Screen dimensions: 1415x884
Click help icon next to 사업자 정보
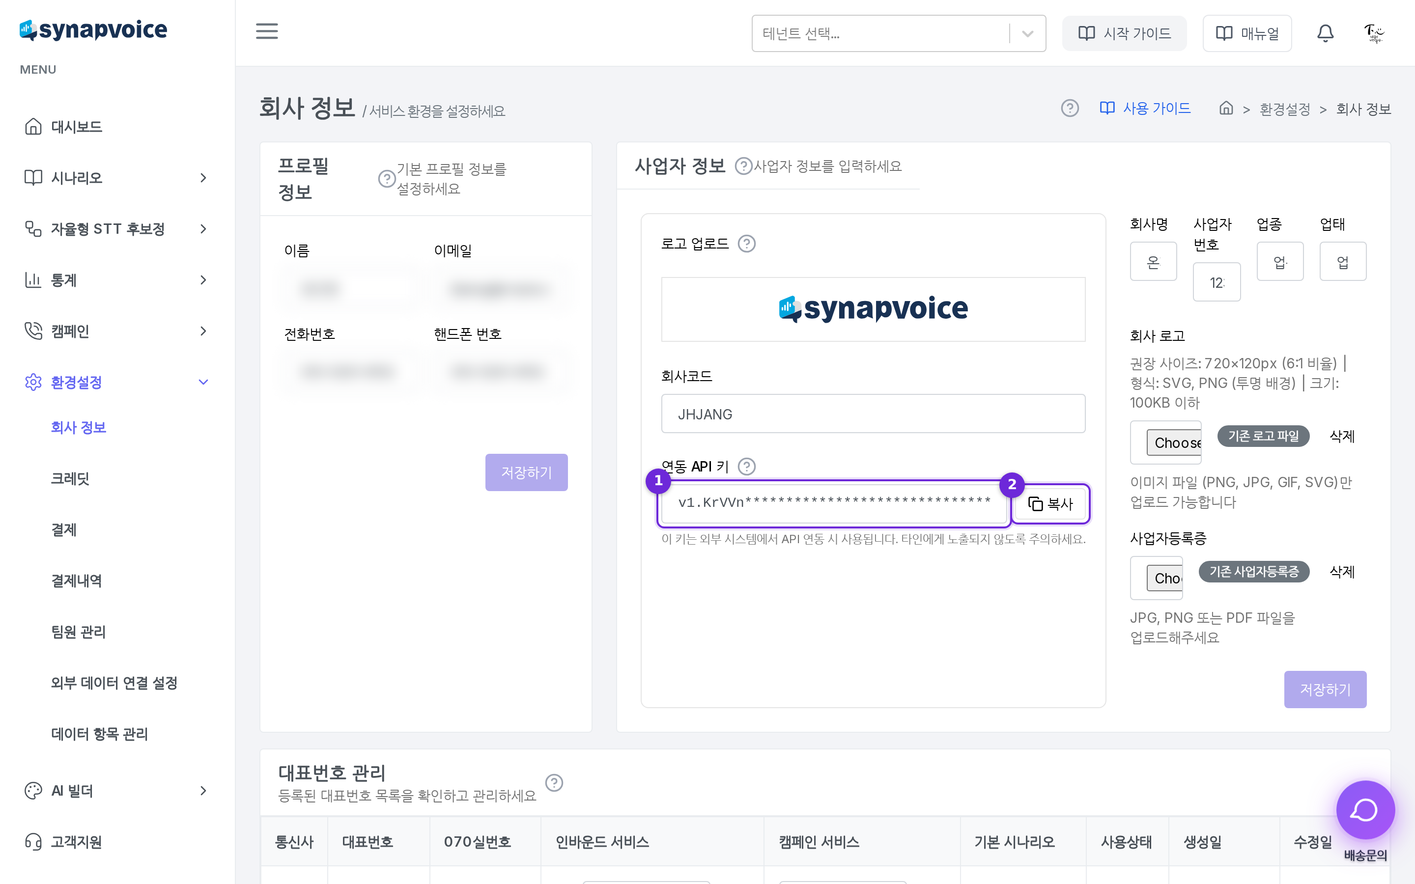(x=743, y=166)
